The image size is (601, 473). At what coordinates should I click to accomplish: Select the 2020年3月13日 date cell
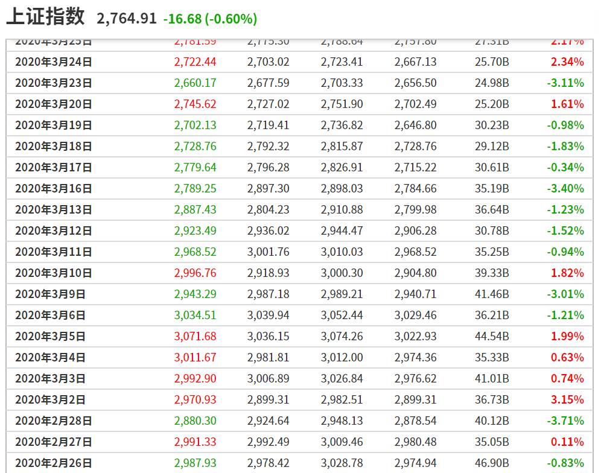tap(54, 209)
